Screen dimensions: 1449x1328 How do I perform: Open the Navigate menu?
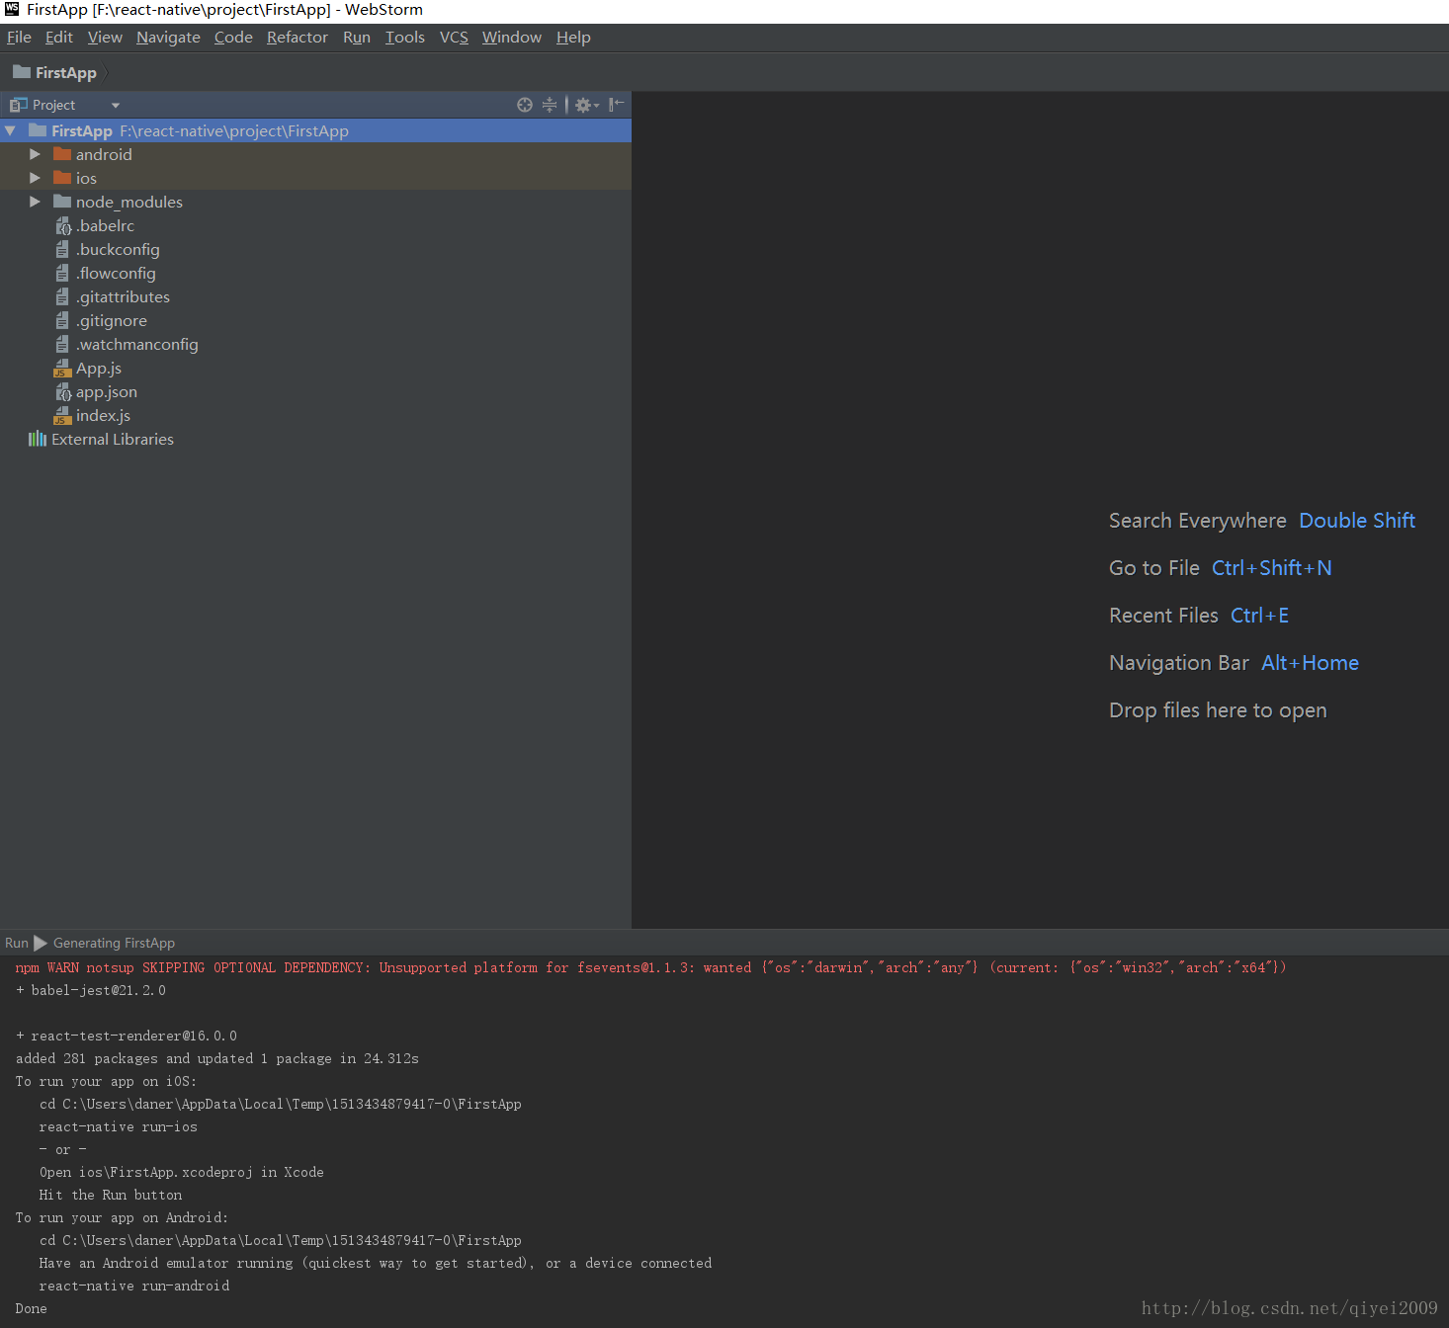[168, 38]
